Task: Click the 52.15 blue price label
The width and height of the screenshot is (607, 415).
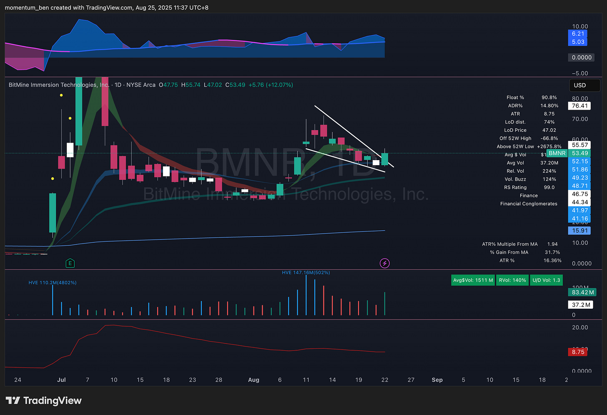Action: click(x=579, y=161)
